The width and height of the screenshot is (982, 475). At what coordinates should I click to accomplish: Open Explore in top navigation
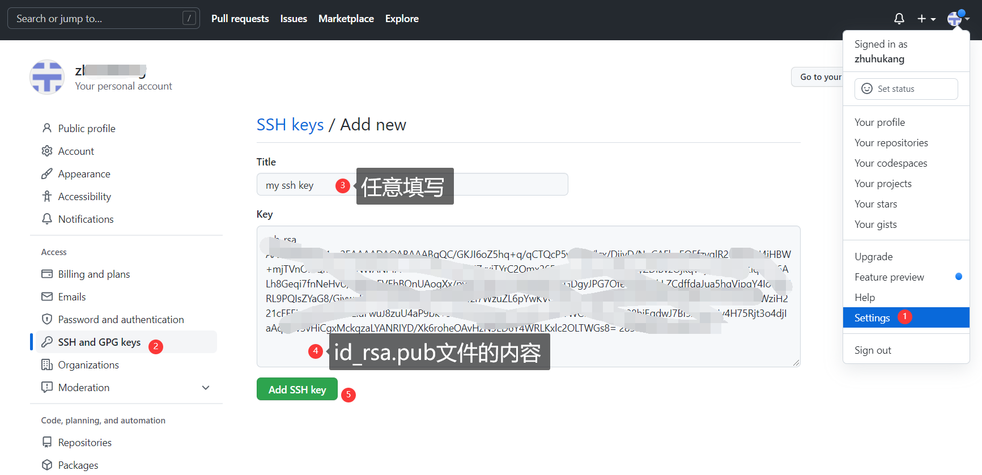click(x=402, y=19)
